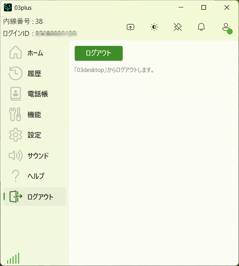
Task: Select the wrench-icon 機能 features item
Action: point(35,115)
